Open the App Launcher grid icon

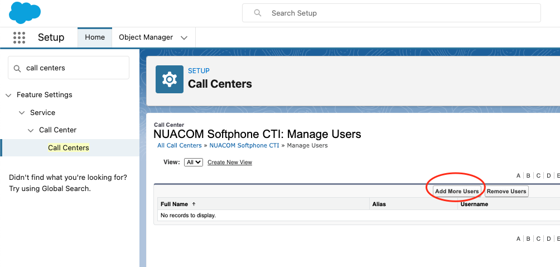click(19, 37)
